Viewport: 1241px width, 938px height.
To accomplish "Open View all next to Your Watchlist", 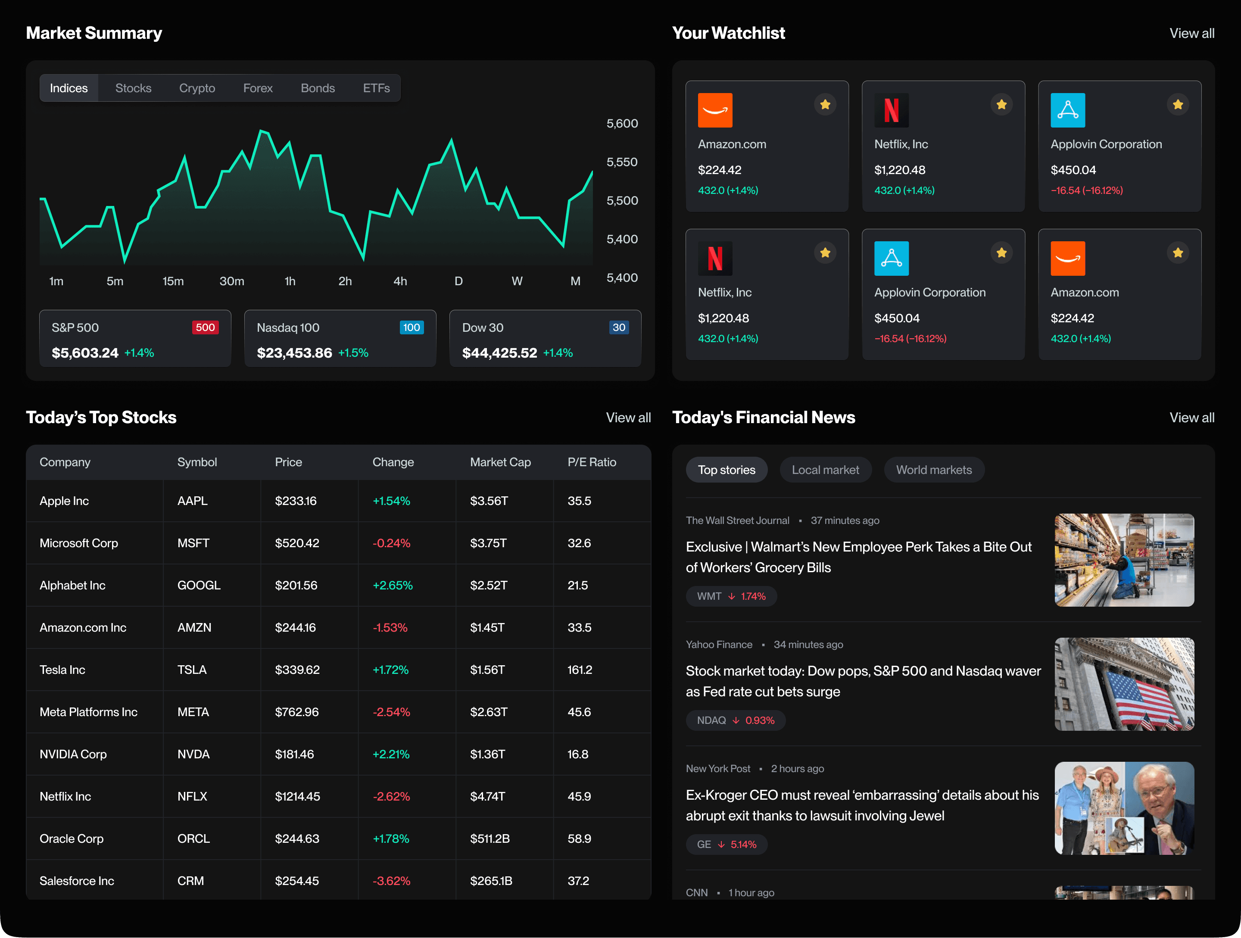I will 1191,33.
